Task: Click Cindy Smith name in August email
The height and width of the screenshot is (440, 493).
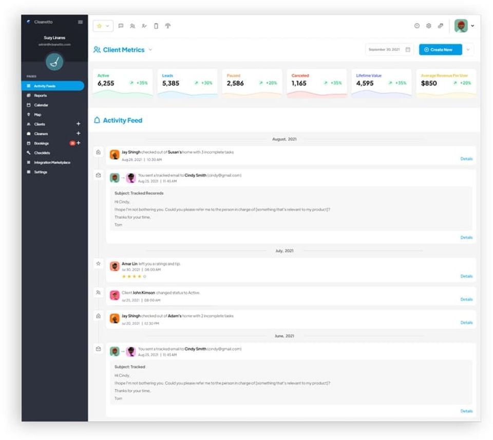Action: [x=195, y=175]
